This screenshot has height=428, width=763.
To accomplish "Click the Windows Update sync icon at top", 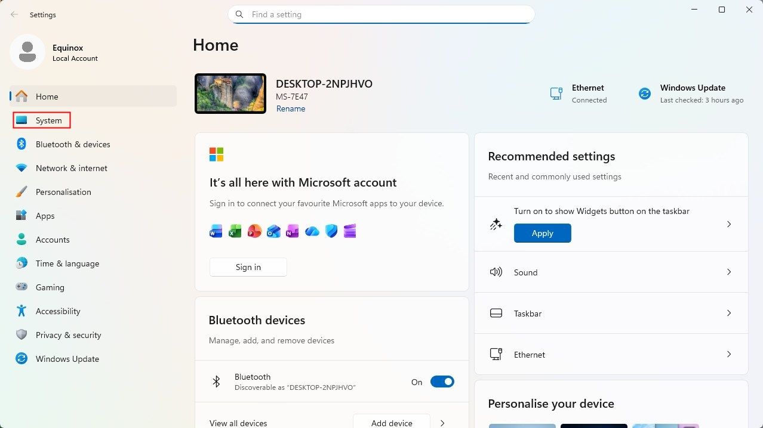I will [645, 94].
